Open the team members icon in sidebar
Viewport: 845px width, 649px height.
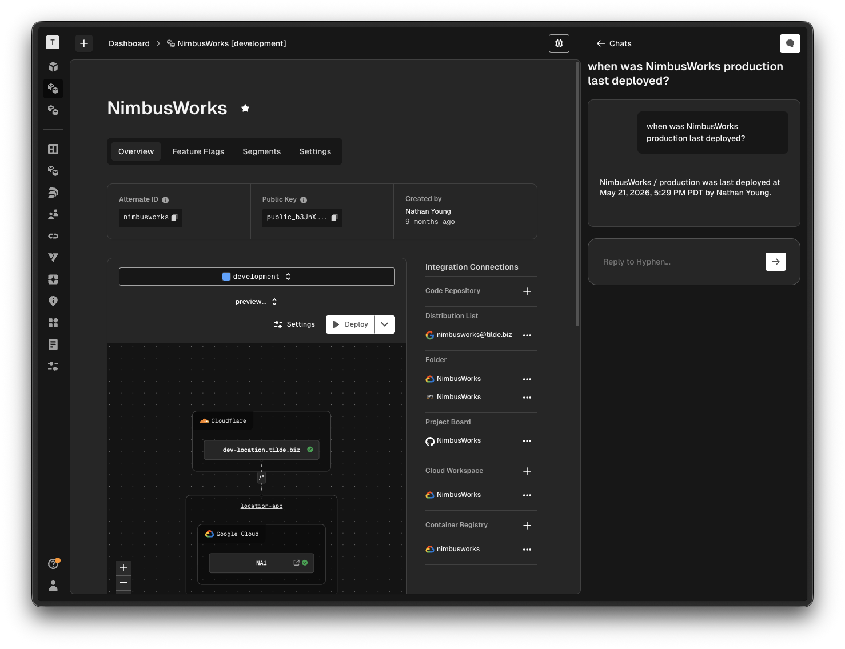[x=53, y=214]
